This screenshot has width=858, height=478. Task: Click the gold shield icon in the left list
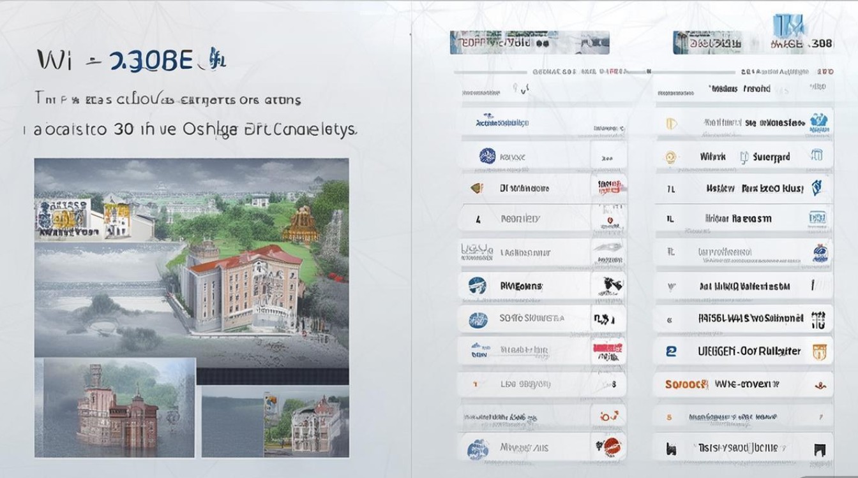pos(477,188)
